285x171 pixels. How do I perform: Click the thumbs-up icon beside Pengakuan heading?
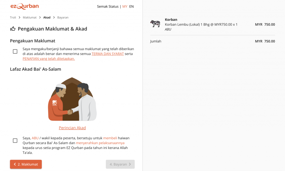coord(13,29)
